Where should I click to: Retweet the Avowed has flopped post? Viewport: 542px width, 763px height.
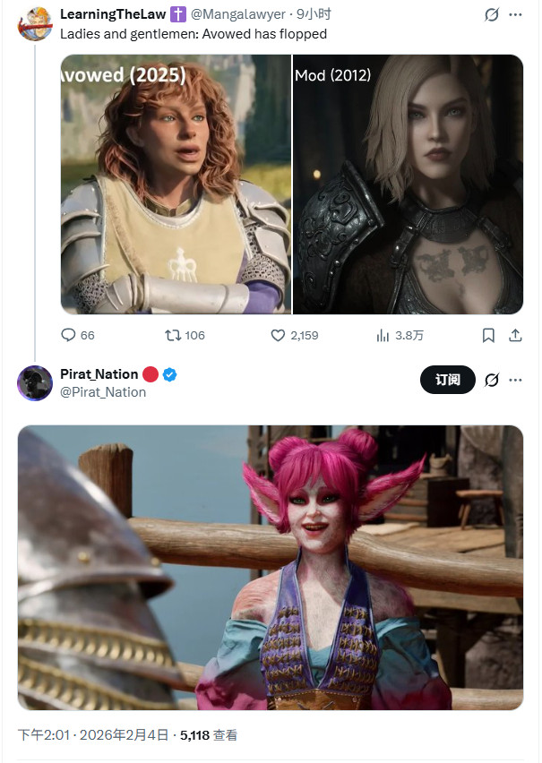click(174, 335)
